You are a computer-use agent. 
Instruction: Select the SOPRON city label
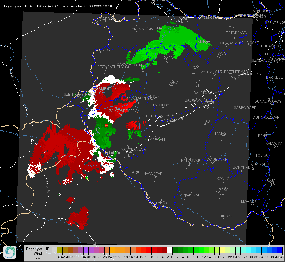108,19
